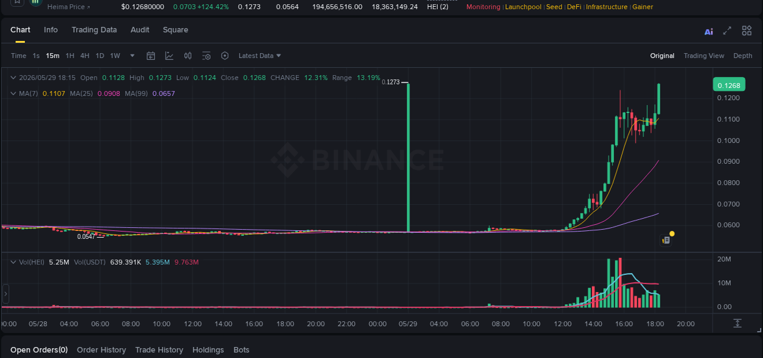Screen dimensions: 763x358
Task: Click the Gainer tag
Action: pyautogui.click(x=643, y=7)
